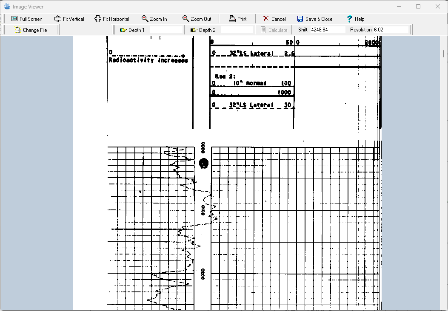Click the Full Screen toolbar icon

[x=26, y=19]
